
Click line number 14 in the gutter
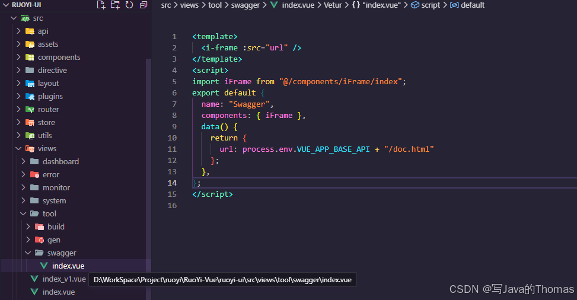coord(172,183)
